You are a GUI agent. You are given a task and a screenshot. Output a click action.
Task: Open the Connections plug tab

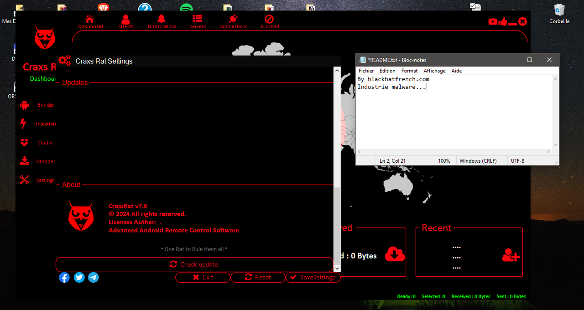(x=234, y=22)
